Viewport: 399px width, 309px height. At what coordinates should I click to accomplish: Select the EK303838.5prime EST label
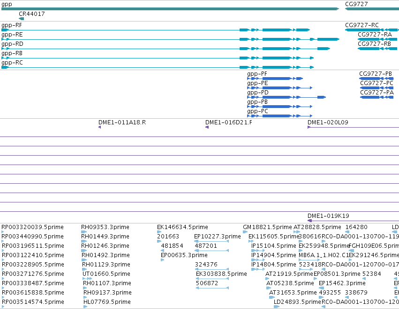click(221, 274)
